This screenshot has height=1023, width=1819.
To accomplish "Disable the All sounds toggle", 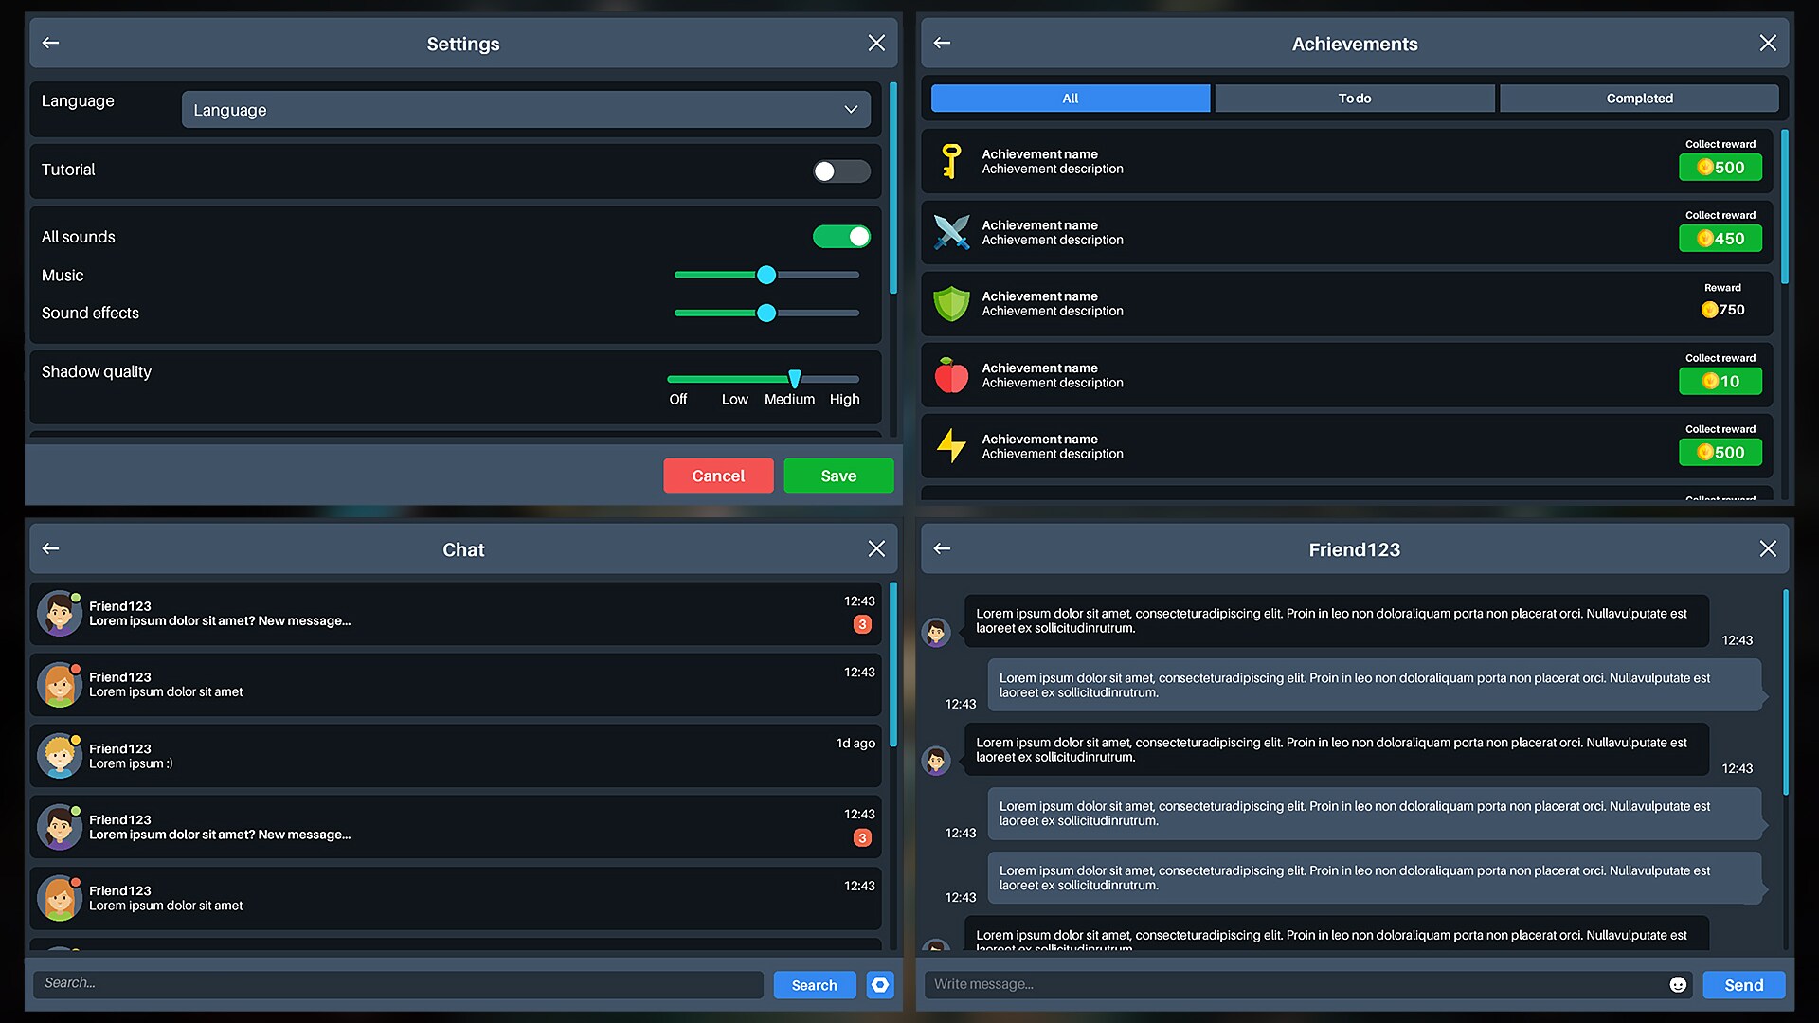I will tap(840, 236).
